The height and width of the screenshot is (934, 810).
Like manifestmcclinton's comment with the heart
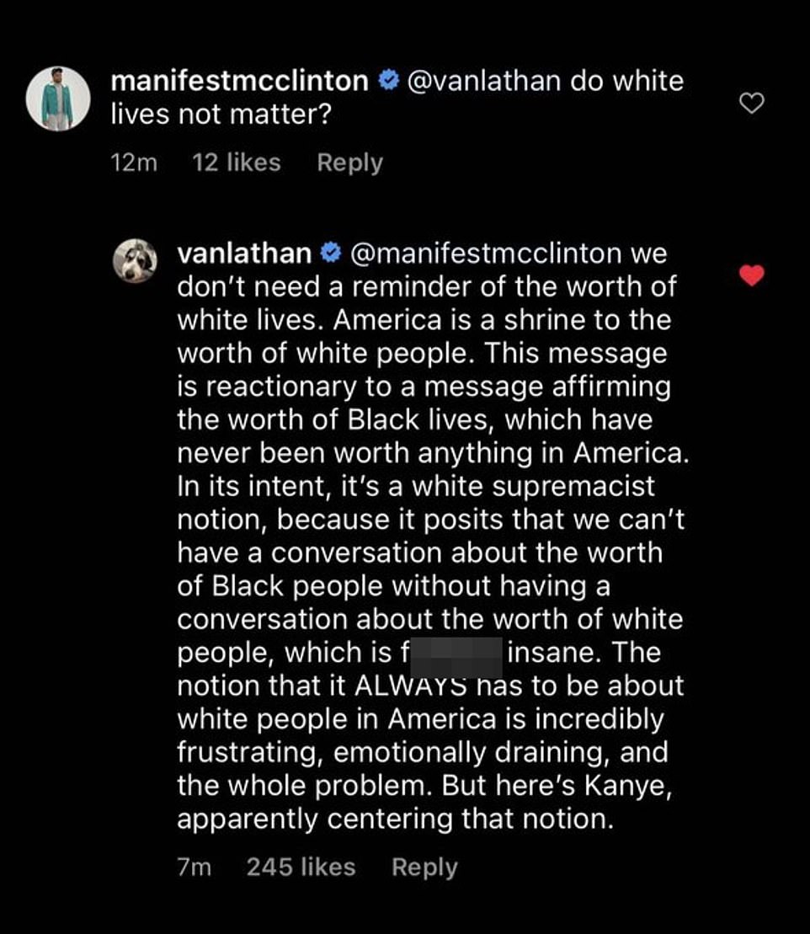coord(750,104)
